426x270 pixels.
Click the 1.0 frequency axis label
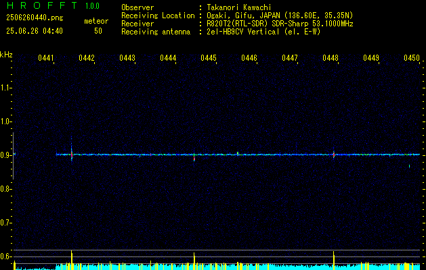pyautogui.click(x=5, y=122)
